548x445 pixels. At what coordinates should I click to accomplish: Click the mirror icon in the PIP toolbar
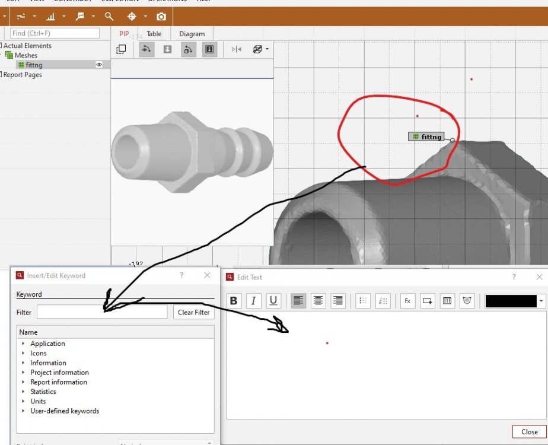[237, 49]
